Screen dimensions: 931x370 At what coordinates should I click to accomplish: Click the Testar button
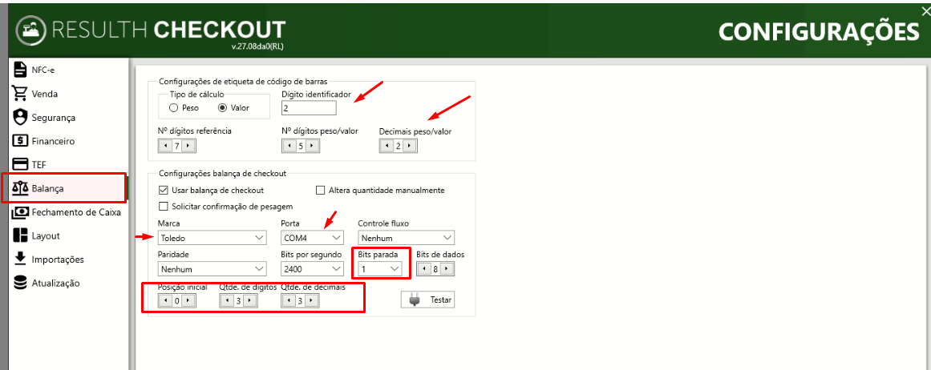click(427, 300)
